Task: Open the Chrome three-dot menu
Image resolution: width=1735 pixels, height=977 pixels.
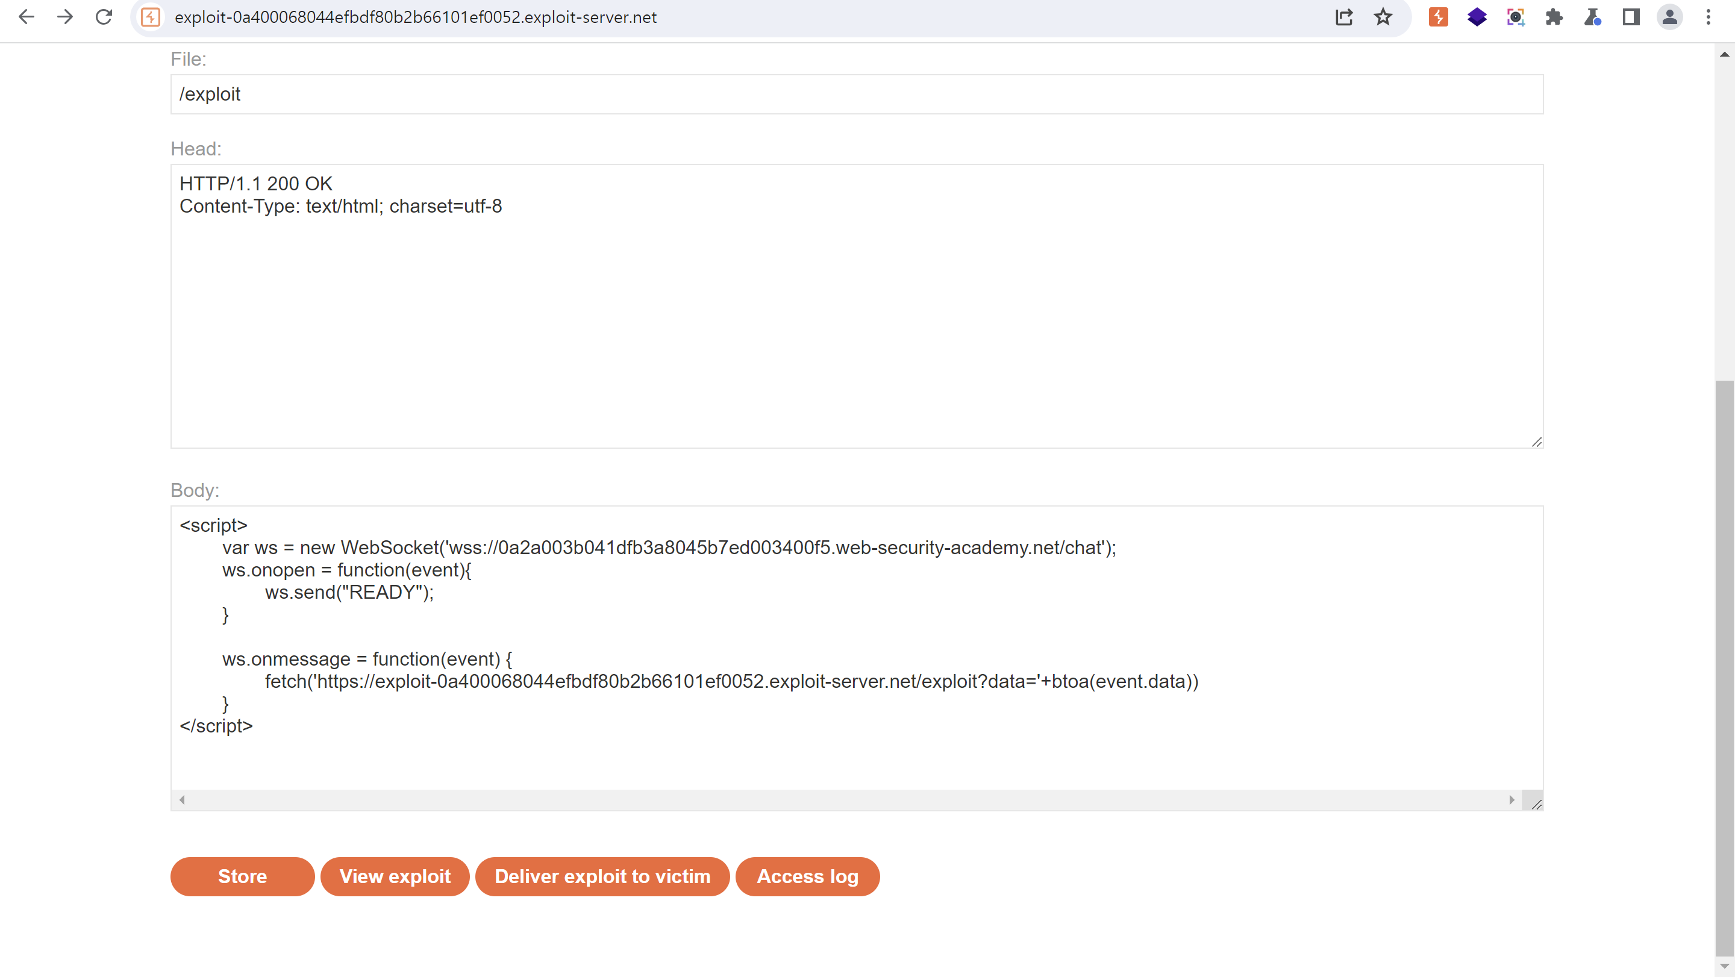Action: [x=1708, y=17]
